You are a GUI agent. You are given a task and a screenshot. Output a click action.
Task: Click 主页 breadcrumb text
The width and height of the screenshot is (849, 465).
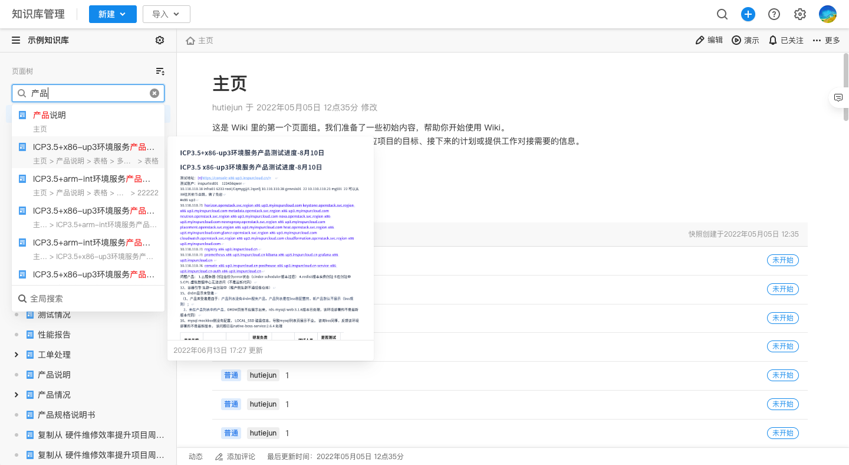point(206,41)
